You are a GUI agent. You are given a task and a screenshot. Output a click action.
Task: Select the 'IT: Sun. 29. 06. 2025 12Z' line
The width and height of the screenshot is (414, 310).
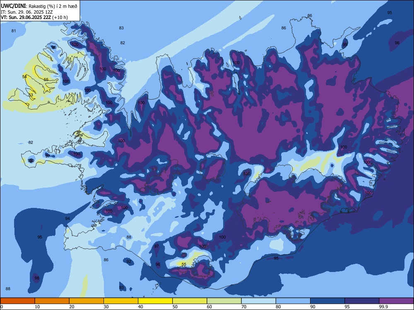click(26, 12)
